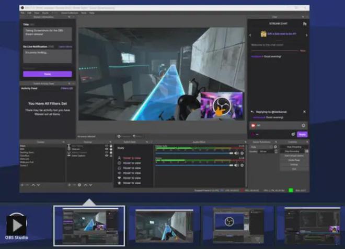
Task: Open Stream Chat community icon
Action: coord(304,23)
